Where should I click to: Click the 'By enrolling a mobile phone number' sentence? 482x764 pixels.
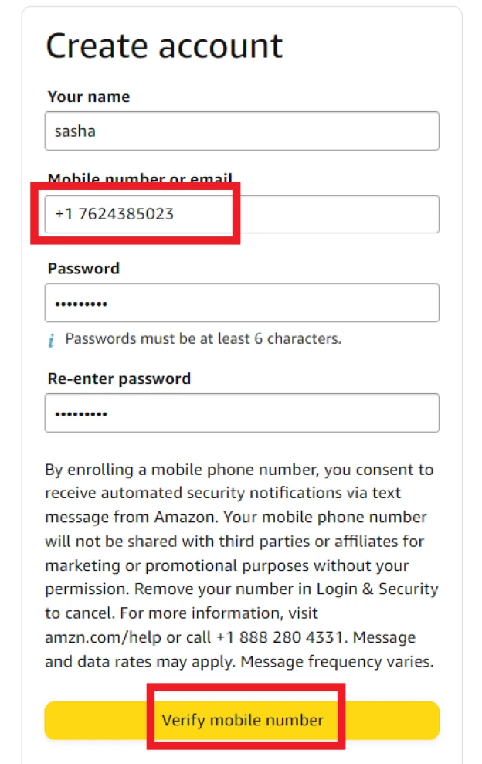click(182, 470)
